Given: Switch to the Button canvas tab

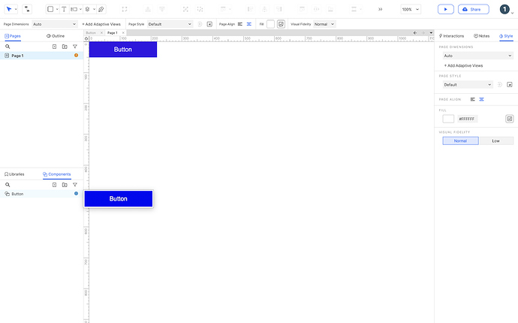Looking at the screenshot, I should point(91,33).
